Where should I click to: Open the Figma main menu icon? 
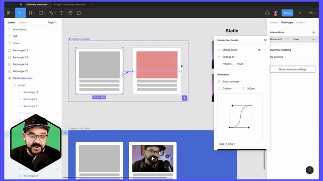(x=9, y=13)
